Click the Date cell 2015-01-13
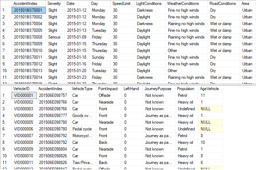The image size is (256, 170). pyautogui.click(x=77, y=30)
